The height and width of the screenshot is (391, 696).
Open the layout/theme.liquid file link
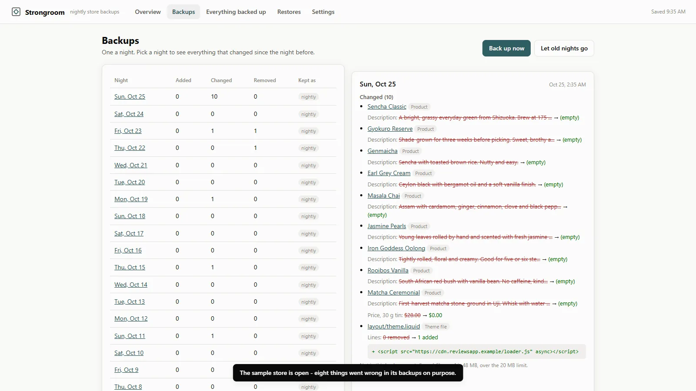pos(394,326)
